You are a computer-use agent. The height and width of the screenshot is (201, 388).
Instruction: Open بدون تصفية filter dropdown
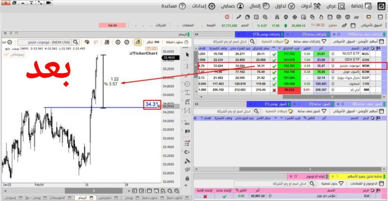coord(333,184)
